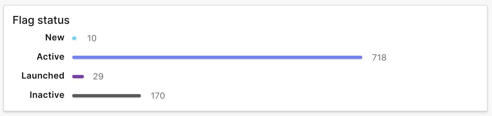Click the middle of the gray Inactive bar
The height and width of the screenshot is (116, 492).
[x=106, y=96]
